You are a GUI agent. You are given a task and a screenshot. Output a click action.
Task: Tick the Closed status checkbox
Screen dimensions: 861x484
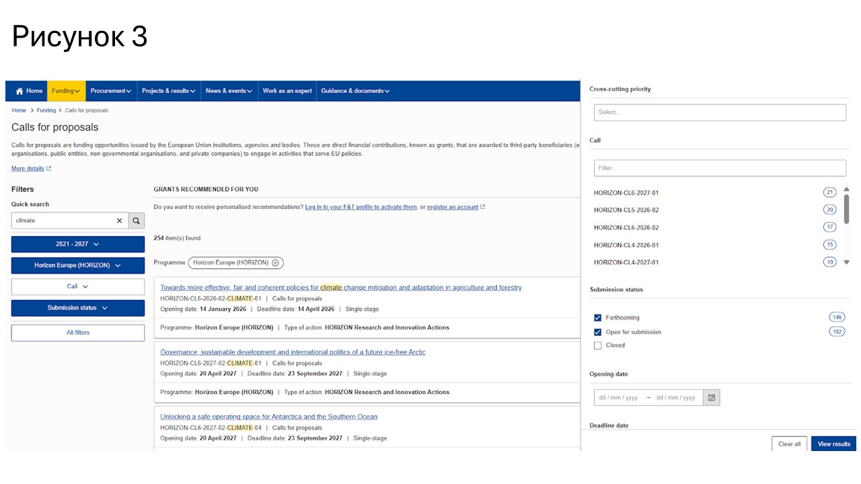tap(597, 346)
